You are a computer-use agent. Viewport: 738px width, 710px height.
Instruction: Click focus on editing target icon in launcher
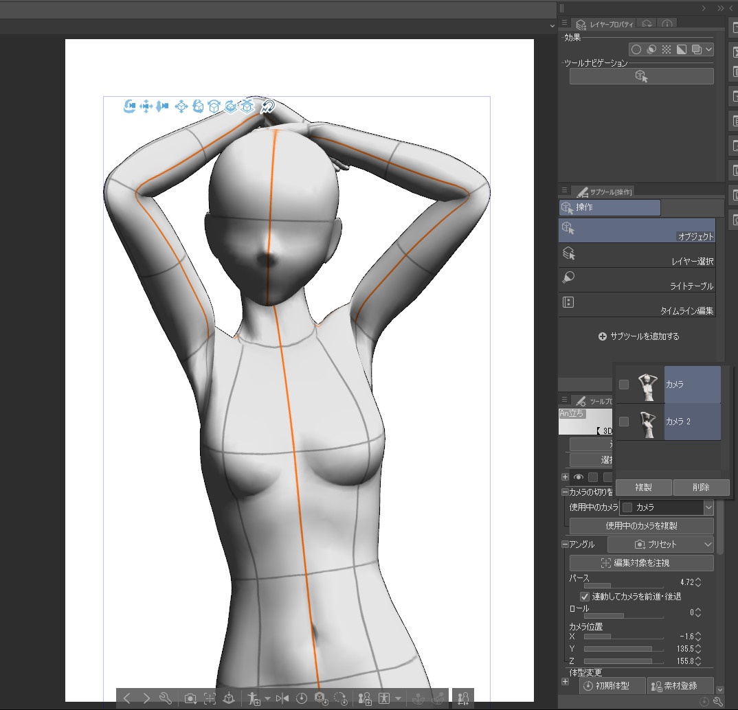(210, 699)
